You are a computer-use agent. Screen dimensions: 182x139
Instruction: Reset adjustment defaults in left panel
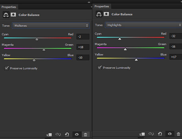(67, 134)
